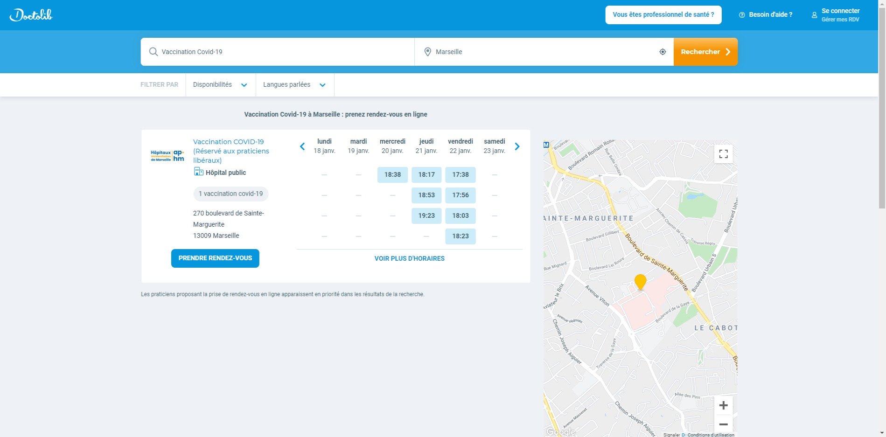Click the location pin icon in the city field
This screenshot has width=886, height=437.
427,52
